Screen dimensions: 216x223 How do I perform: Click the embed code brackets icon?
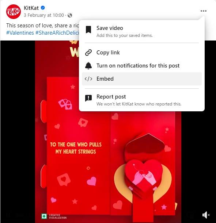tap(88, 79)
